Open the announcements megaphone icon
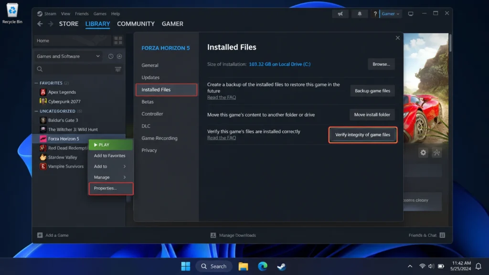Screen dimensions: 489x275 pos(340,14)
